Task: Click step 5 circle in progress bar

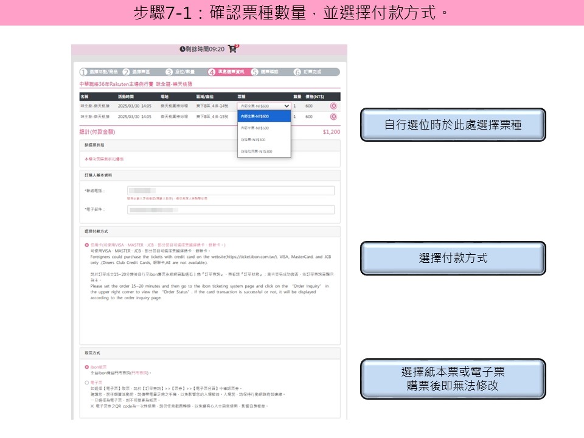Action: 255,72
